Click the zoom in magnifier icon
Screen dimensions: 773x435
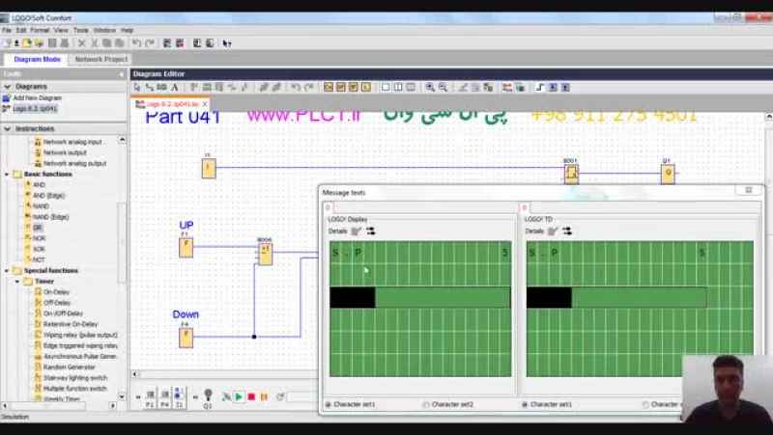point(430,88)
